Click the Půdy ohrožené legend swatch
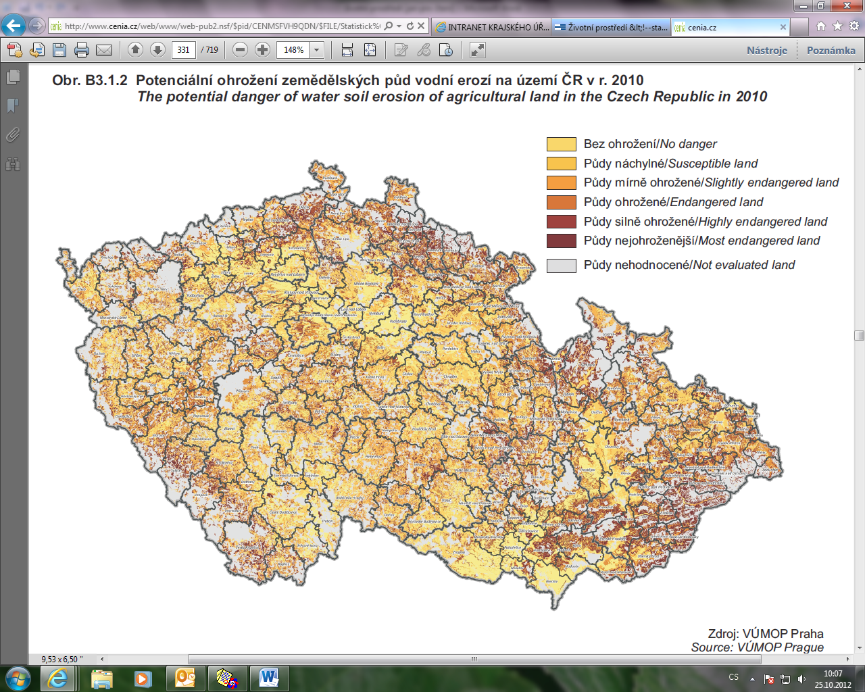The width and height of the screenshot is (865, 692). [561, 202]
